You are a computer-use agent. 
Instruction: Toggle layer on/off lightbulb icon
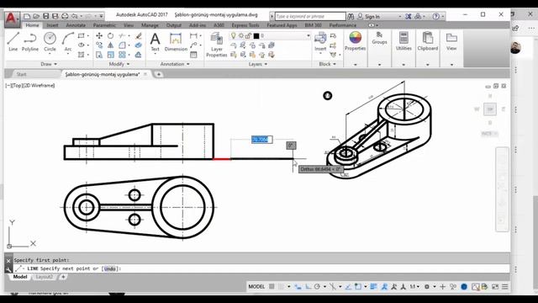[234, 35]
